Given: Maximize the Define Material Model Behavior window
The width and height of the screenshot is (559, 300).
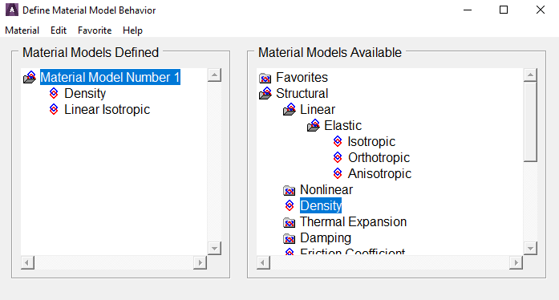Looking at the screenshot, I should (504, 10).
